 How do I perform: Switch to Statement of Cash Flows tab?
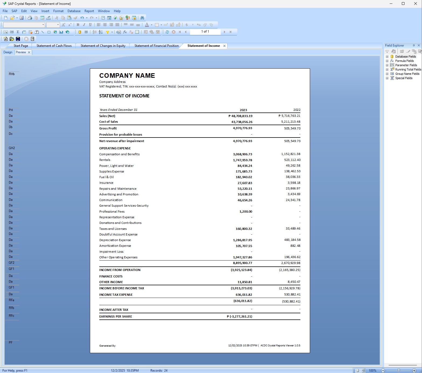click(54, 46)
